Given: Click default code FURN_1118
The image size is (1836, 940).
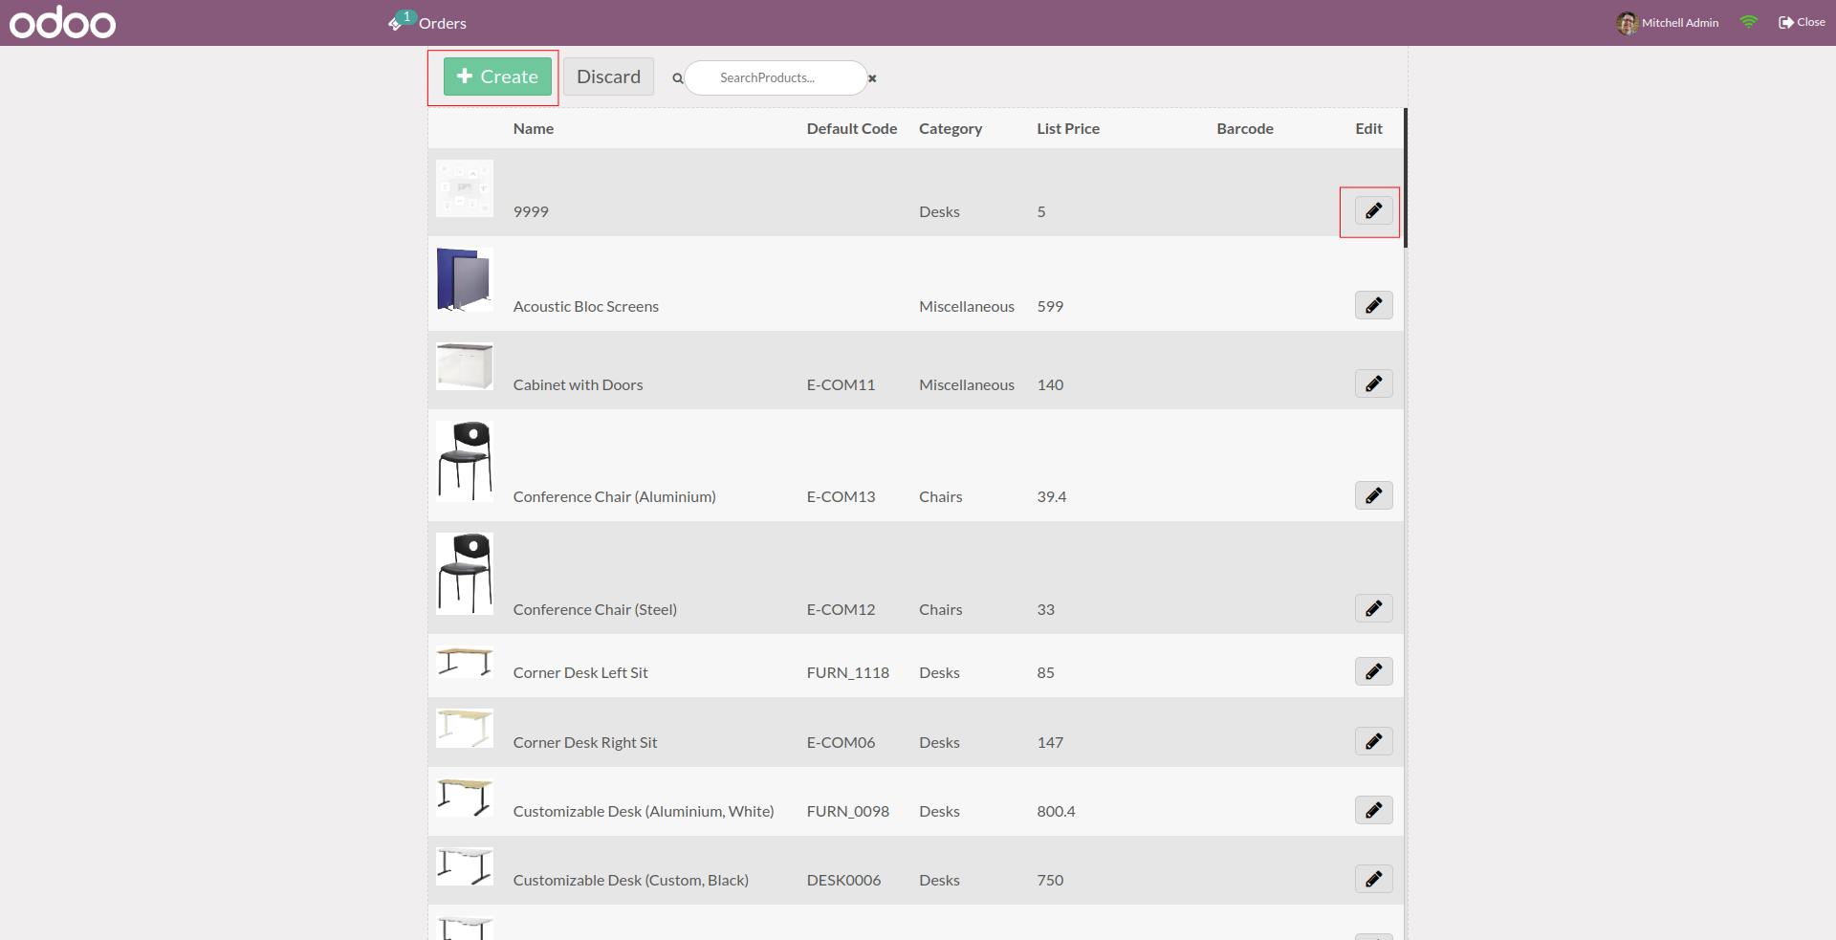Looking at the screenshot, I should 848,673.
